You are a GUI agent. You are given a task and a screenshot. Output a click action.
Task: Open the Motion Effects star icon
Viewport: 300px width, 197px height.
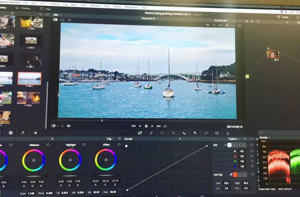[x=35, y=133]
